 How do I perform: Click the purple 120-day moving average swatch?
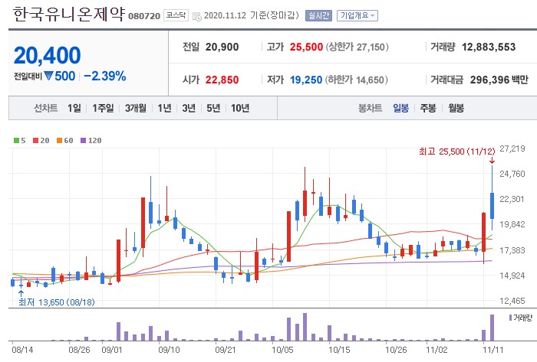click(x=83, y=140)
